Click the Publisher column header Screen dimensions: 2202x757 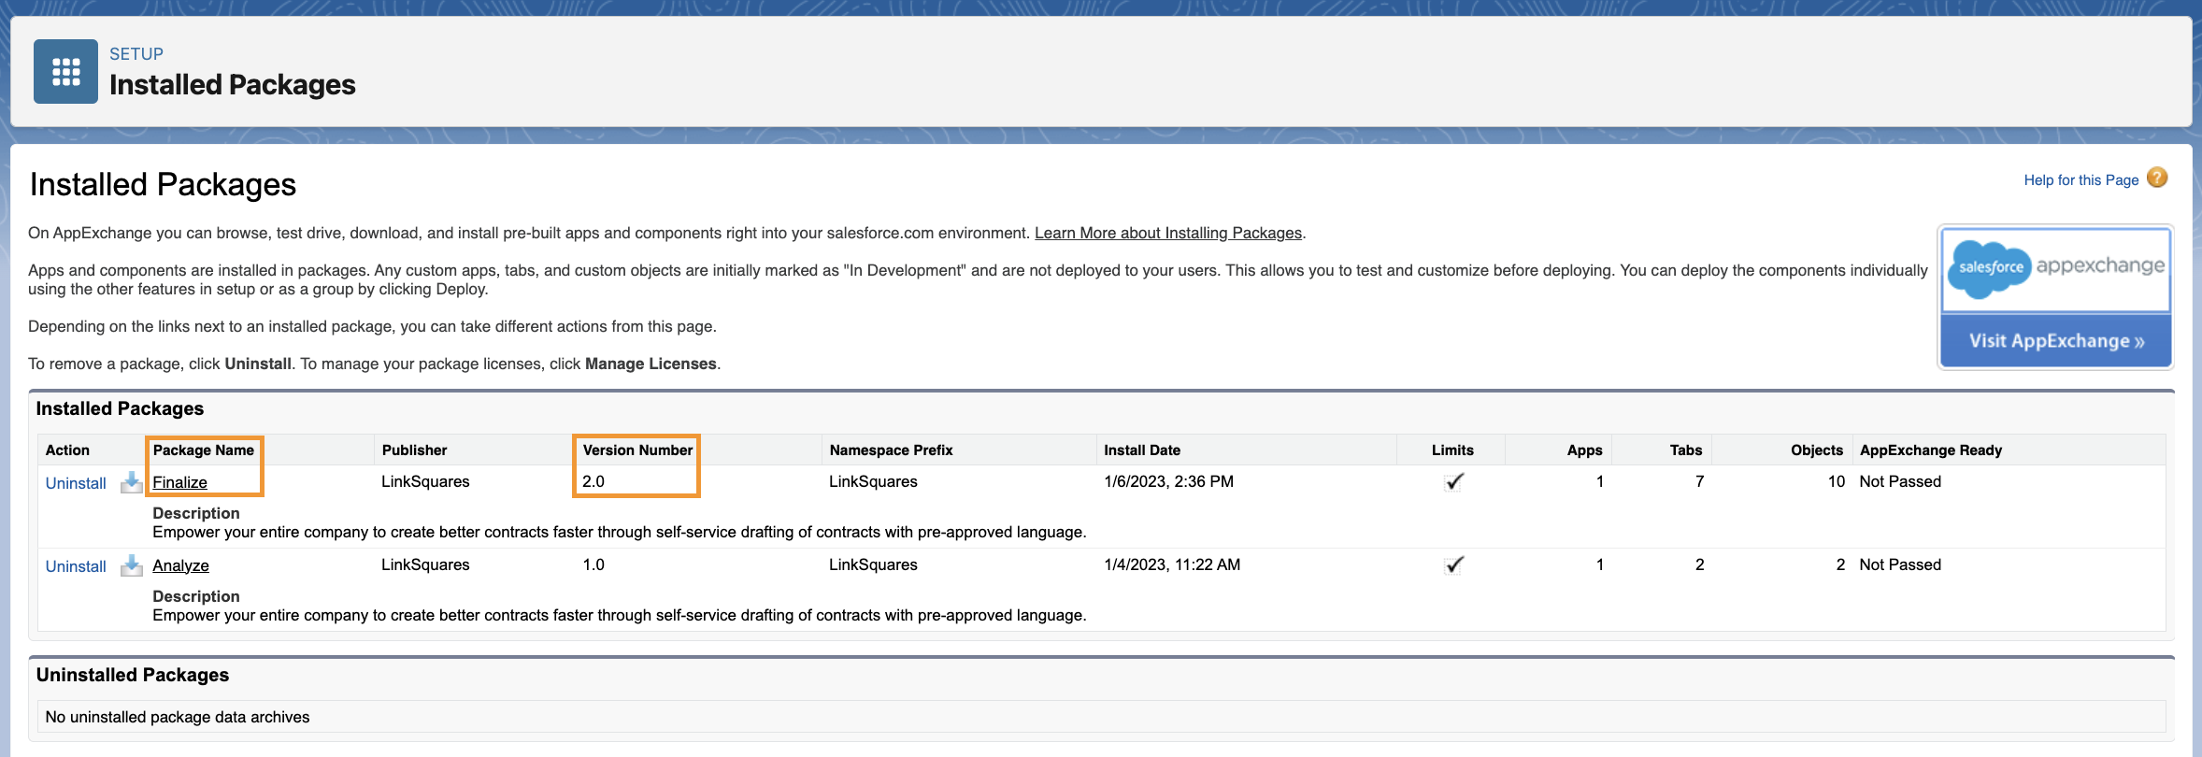click(x=414, y=450)
